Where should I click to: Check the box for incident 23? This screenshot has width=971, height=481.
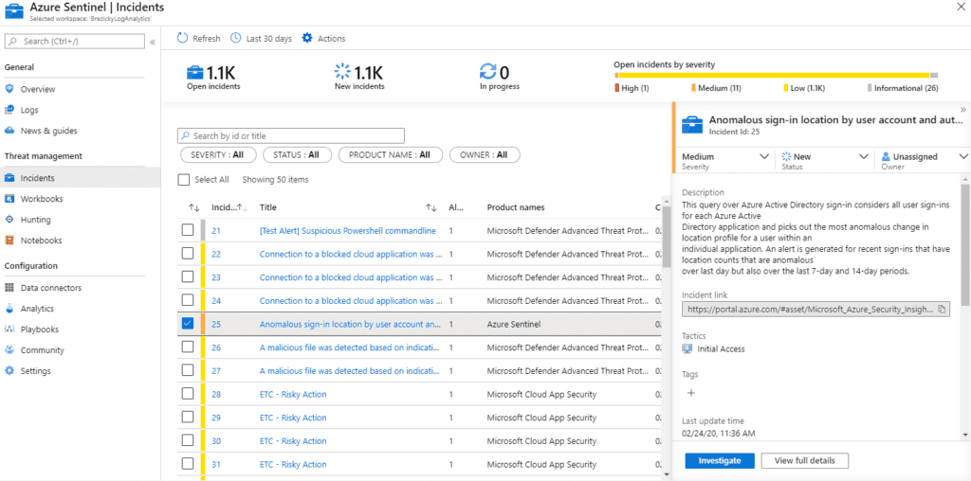(188, 277)
